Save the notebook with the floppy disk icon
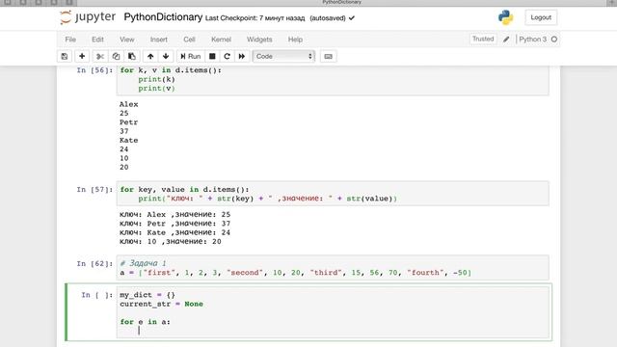 pyautogui.click(x=65, y=56)
